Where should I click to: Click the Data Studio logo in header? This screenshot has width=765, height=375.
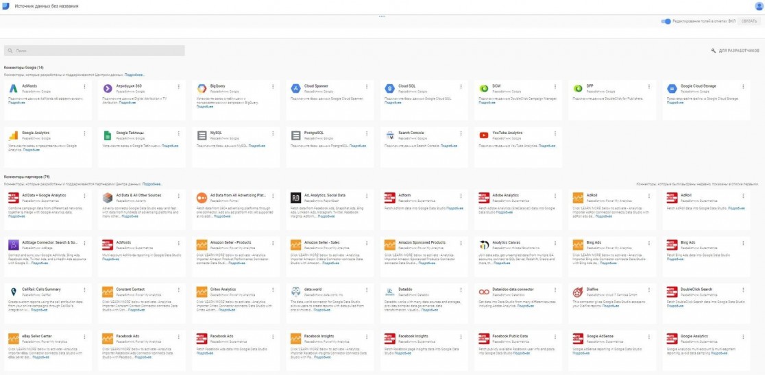tap(5, 6)
